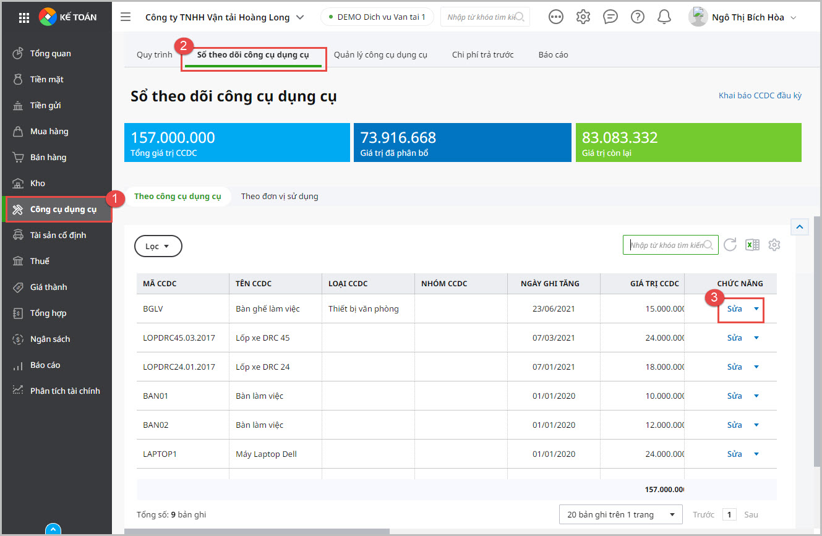
Task: Switch to Quản lý công cụ dụng cụ tab
Action: coord(380,55)
